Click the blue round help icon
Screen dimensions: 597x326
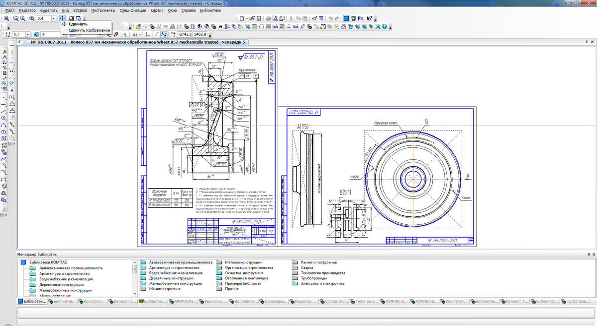pyautogui.click(x=384, y=26)
